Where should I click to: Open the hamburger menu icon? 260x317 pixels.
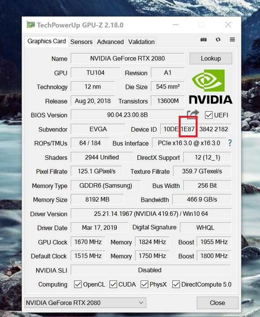pyautogui.click(x=232, y=40)
